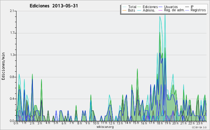The image size is (210, 130).
Task: Click the '22 h' x-axis tick label
Action: point(191,123)
